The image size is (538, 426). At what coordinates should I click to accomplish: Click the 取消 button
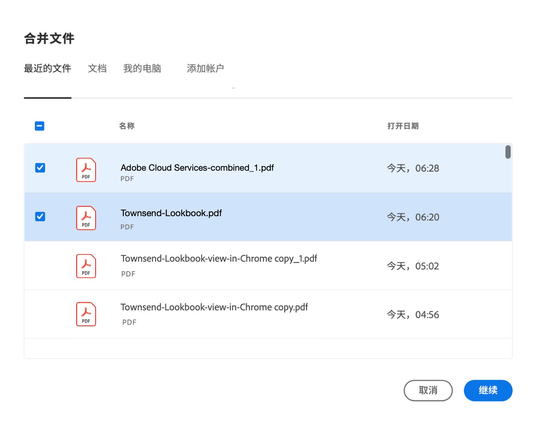click(x=428, y=390)
